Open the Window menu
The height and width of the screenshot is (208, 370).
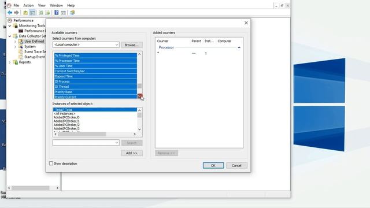click(x=56, y=5)
